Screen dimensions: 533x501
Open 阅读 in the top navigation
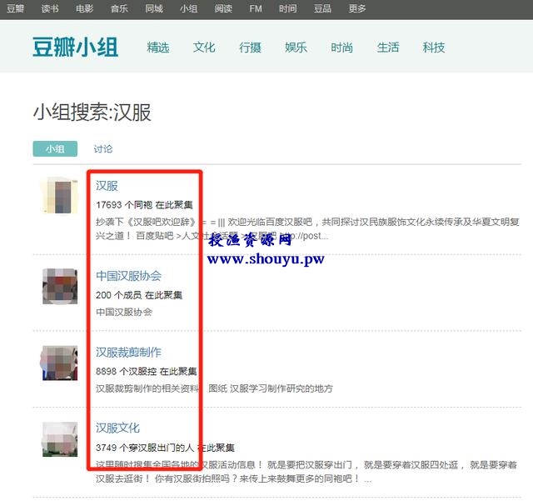coord(223,8)
